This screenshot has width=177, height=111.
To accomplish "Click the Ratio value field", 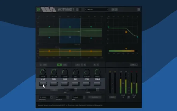I will [x=76, y=77].
